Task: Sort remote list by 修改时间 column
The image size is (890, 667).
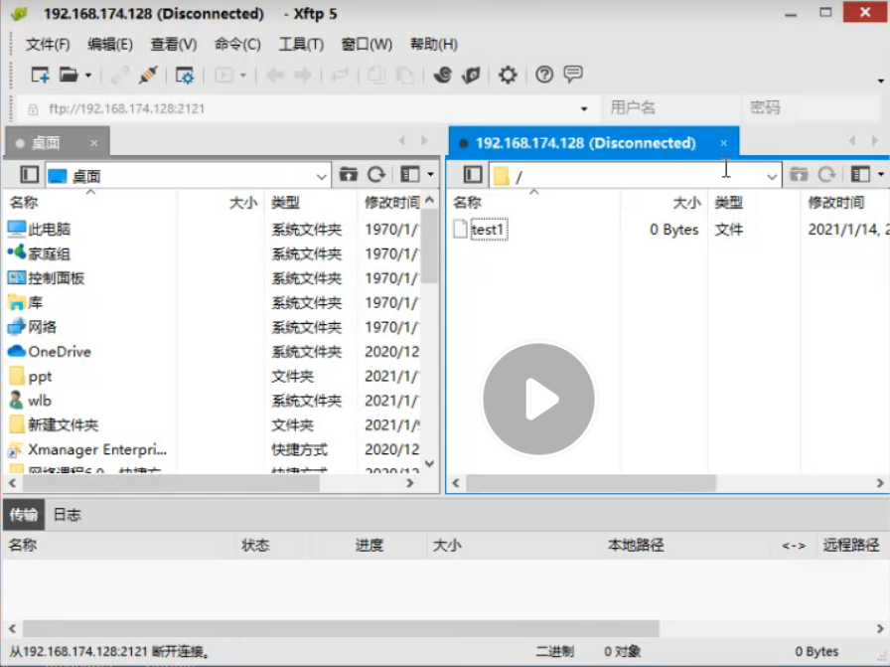Action: [x=844, y=202]
